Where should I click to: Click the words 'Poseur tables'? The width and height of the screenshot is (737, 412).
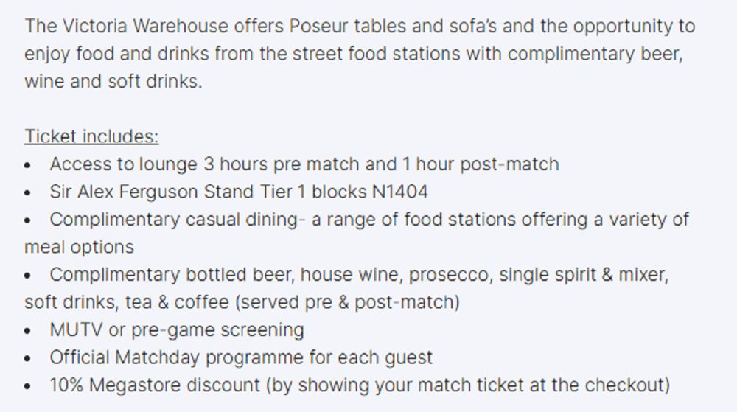click(x=337, y=27)
